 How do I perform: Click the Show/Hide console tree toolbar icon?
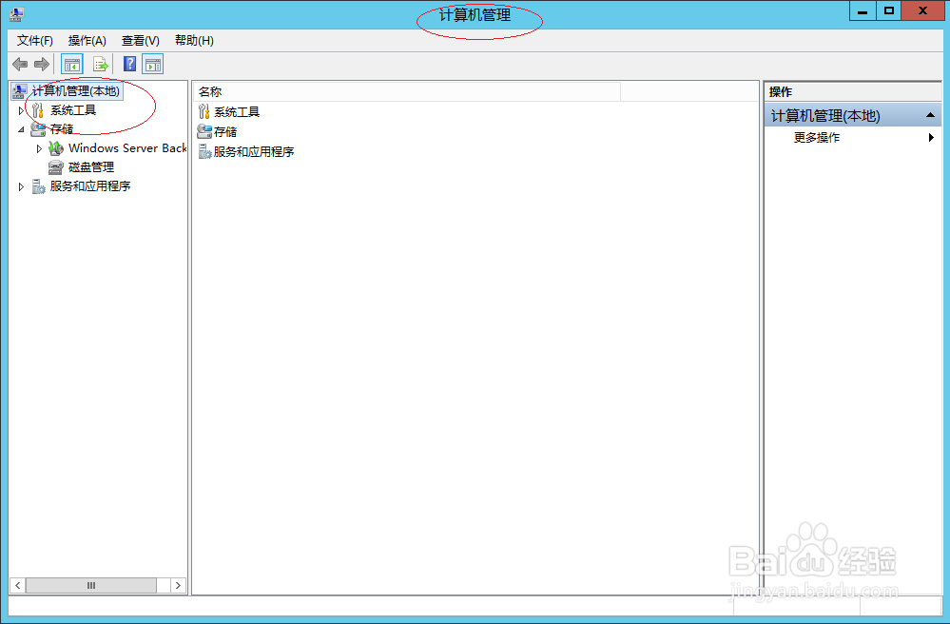[70, 64]
